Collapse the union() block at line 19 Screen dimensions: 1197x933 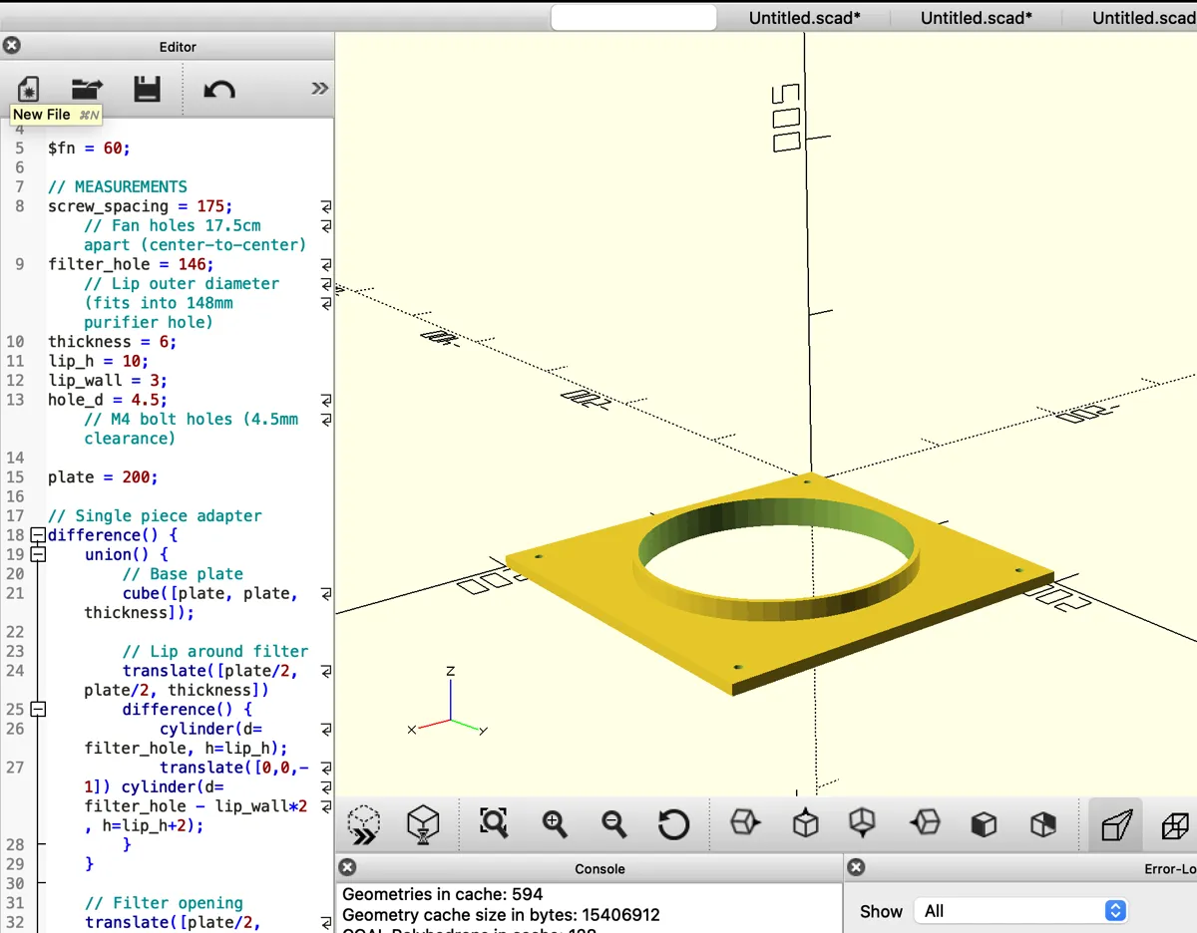point(37,555)
